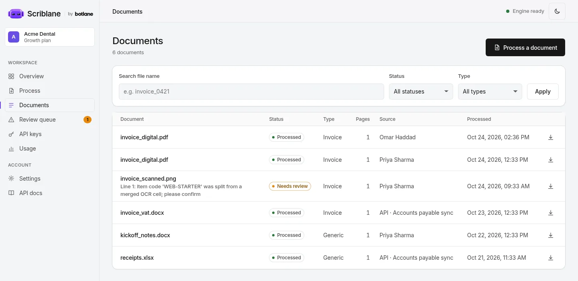Open Settings under Account
578x281 pixels.
coord(50,179)
